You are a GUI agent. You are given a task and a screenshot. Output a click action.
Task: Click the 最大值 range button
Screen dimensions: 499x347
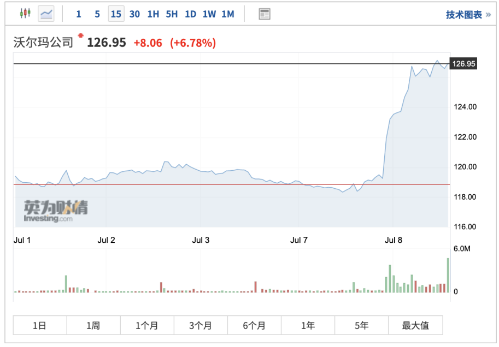click(x=415, y=326)
